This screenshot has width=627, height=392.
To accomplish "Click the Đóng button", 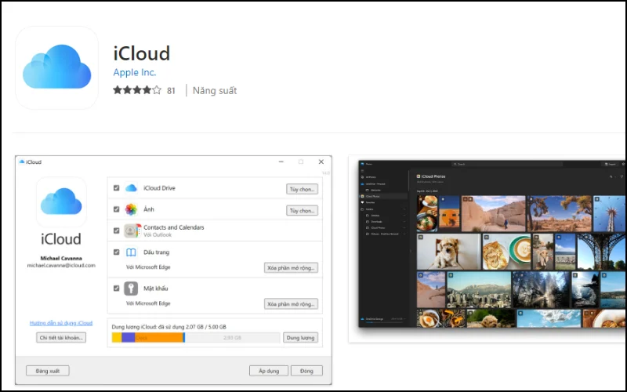I will [x=306, y=371].
